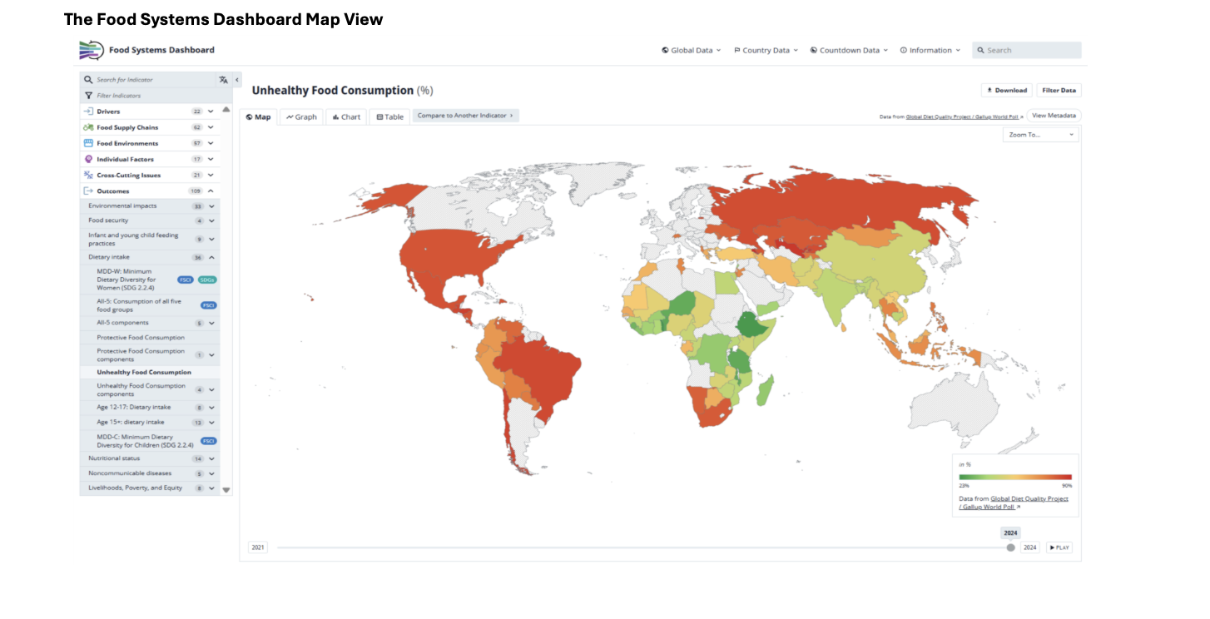
Task: Collapse the Outcomes section
Action: (x=211, y=191)
